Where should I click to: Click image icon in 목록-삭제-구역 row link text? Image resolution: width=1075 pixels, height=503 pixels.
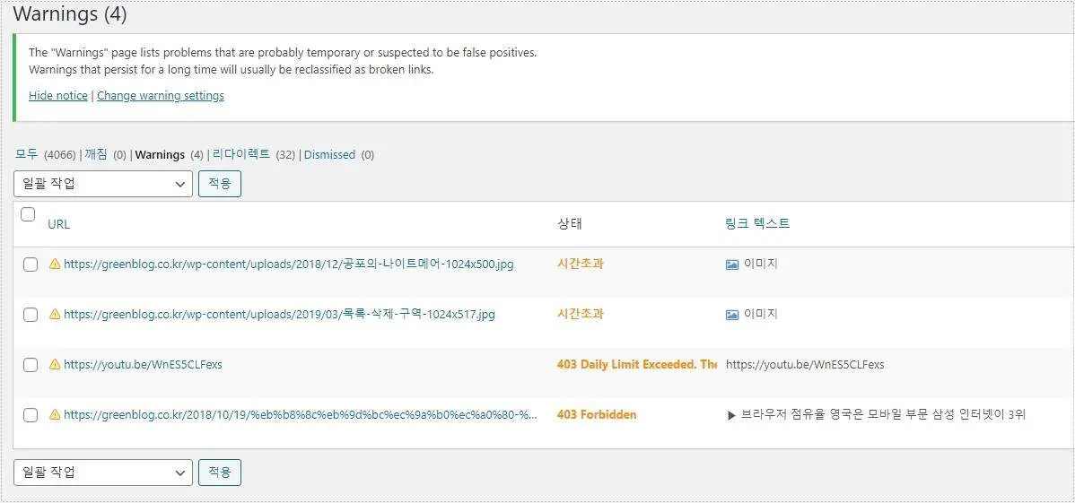click(731, 315)
